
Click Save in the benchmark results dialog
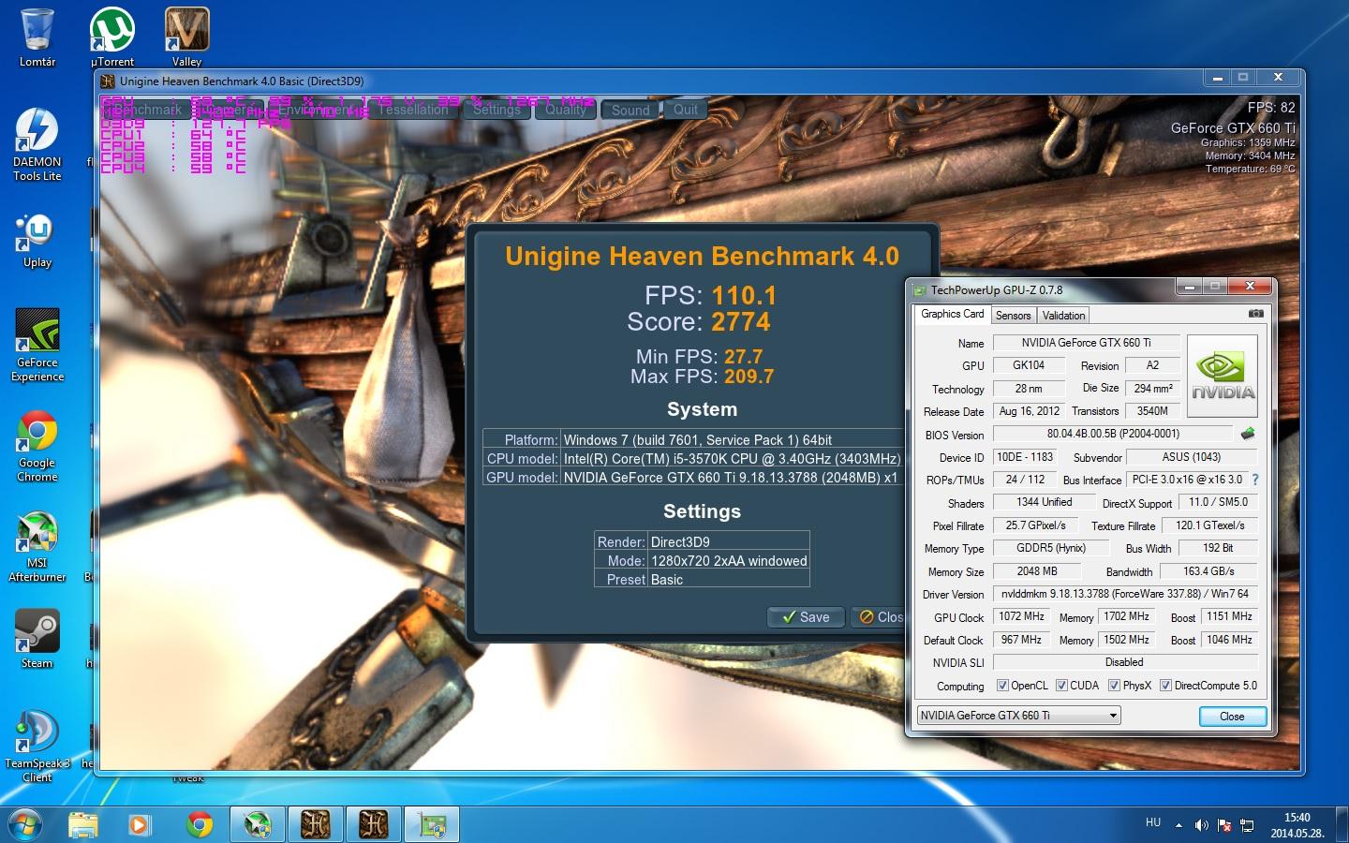(806, 617)
